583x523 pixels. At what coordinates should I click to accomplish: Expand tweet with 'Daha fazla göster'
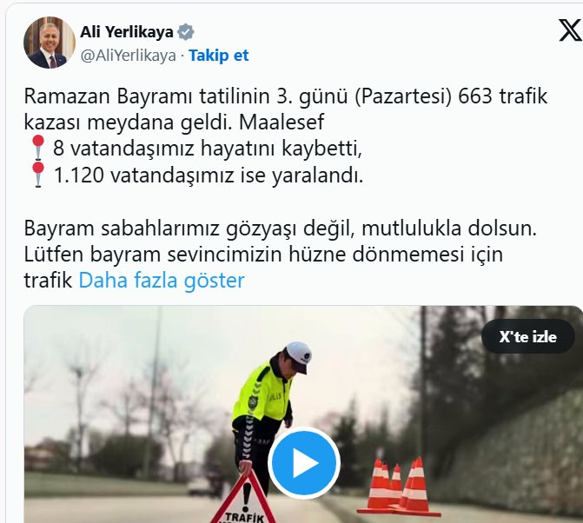coord(162,281)
